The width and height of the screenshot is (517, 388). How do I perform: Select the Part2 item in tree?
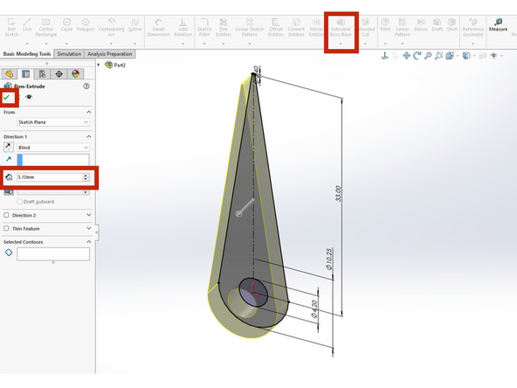(115, 65)
